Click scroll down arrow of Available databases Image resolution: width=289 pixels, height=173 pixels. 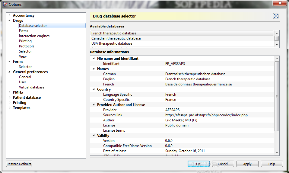(277, 45)
